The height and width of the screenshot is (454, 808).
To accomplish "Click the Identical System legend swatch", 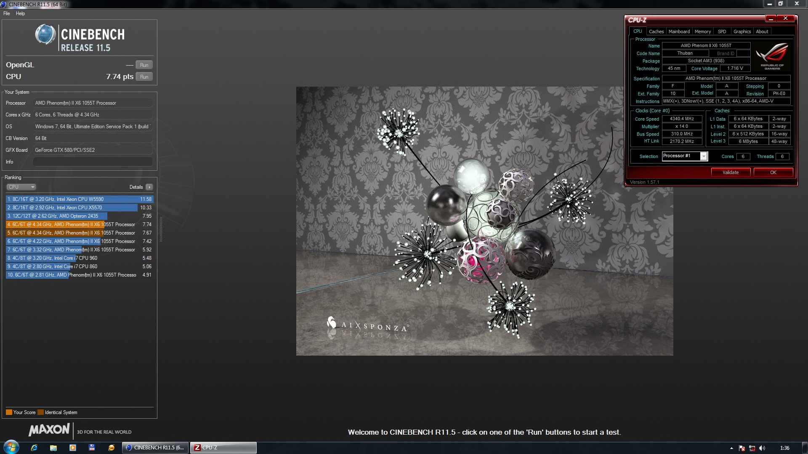I will click(x=40, y=412).
